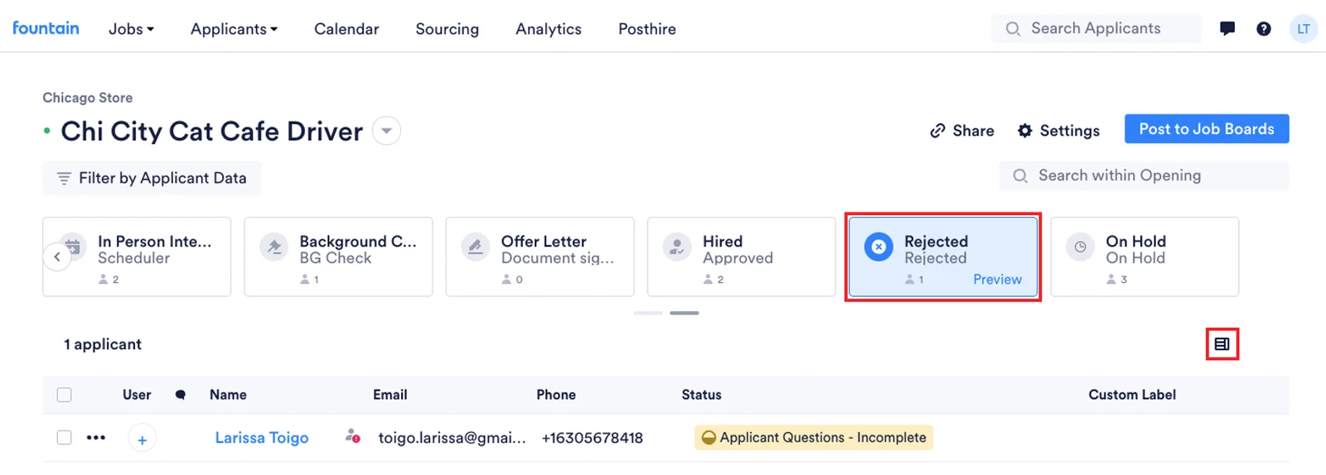This screenshot has height=475, width=1326.
Task: Select the On Hold stage card
Action: coord(1145,257)
